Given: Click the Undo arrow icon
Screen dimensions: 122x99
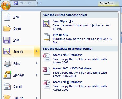Looking at the screenshot, I should (x=21, y=3).
